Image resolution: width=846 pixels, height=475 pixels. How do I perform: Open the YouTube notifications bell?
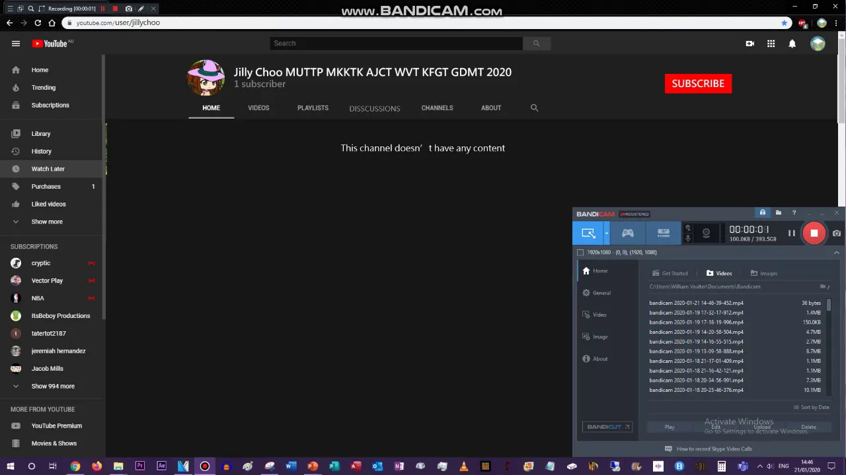[x=792, y=44]
